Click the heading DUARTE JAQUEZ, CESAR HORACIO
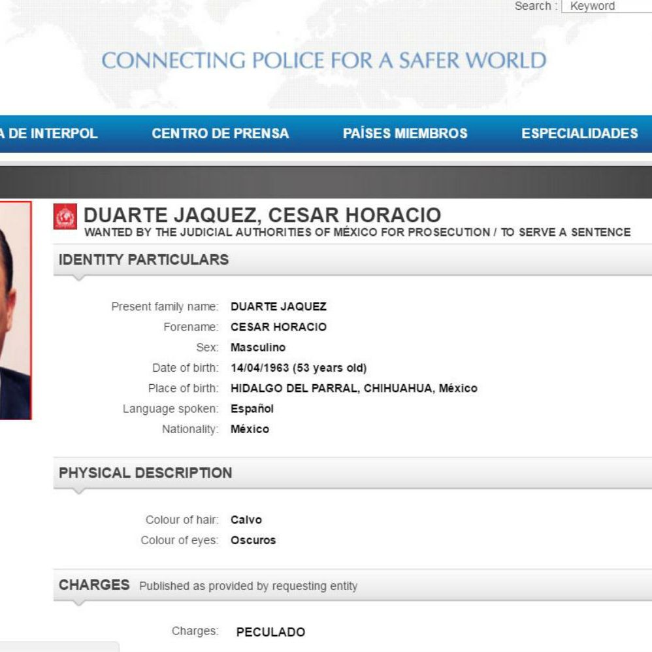Viewport: 652px width, 652px height. coord(263,216)
